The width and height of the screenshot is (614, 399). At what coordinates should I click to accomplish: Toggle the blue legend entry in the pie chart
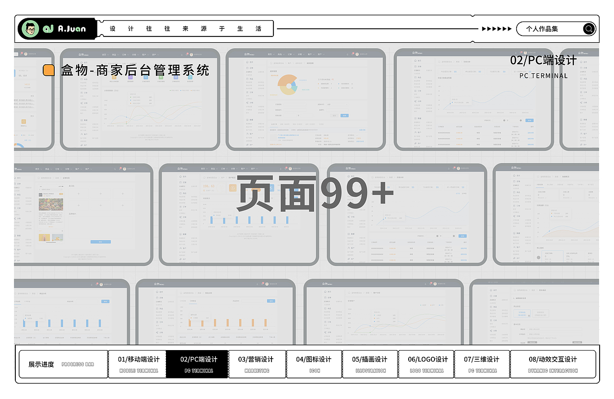tap(338, 84)
